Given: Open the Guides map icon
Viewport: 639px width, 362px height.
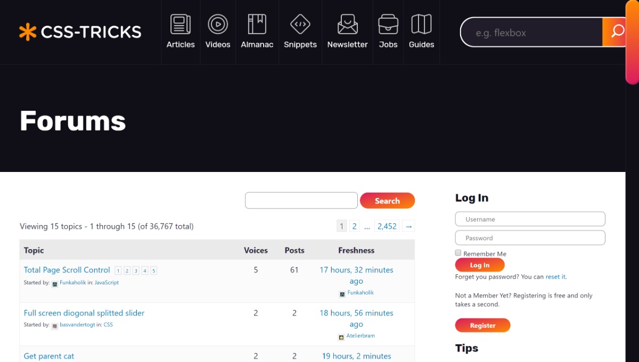Looking at the screenshot, I should click(421, 23).
